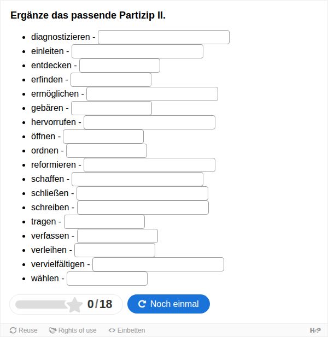Select the wählen answer field
The width and height of the screenshot is (328, 337).
pyautogui.click(x=107, y=279)
